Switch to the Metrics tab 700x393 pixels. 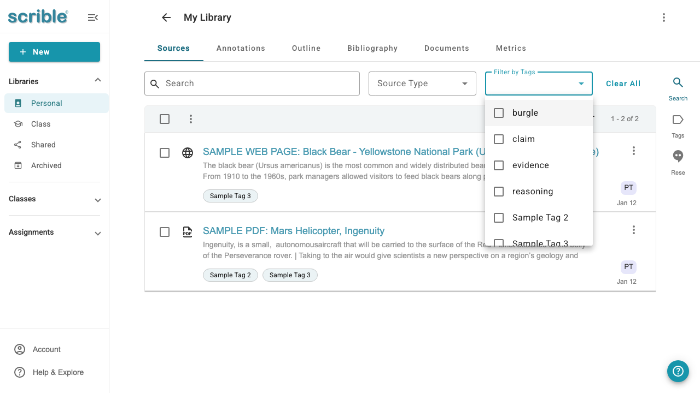pos(511,48)
